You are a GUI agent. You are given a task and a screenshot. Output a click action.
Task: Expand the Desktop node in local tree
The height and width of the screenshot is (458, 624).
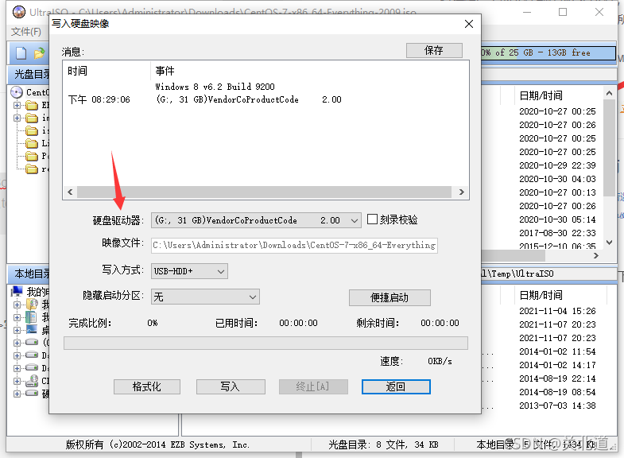17,330
